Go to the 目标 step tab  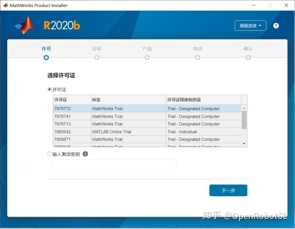[97, 49]
